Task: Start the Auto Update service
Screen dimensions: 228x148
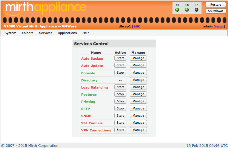Action: (x=120, y=65)
